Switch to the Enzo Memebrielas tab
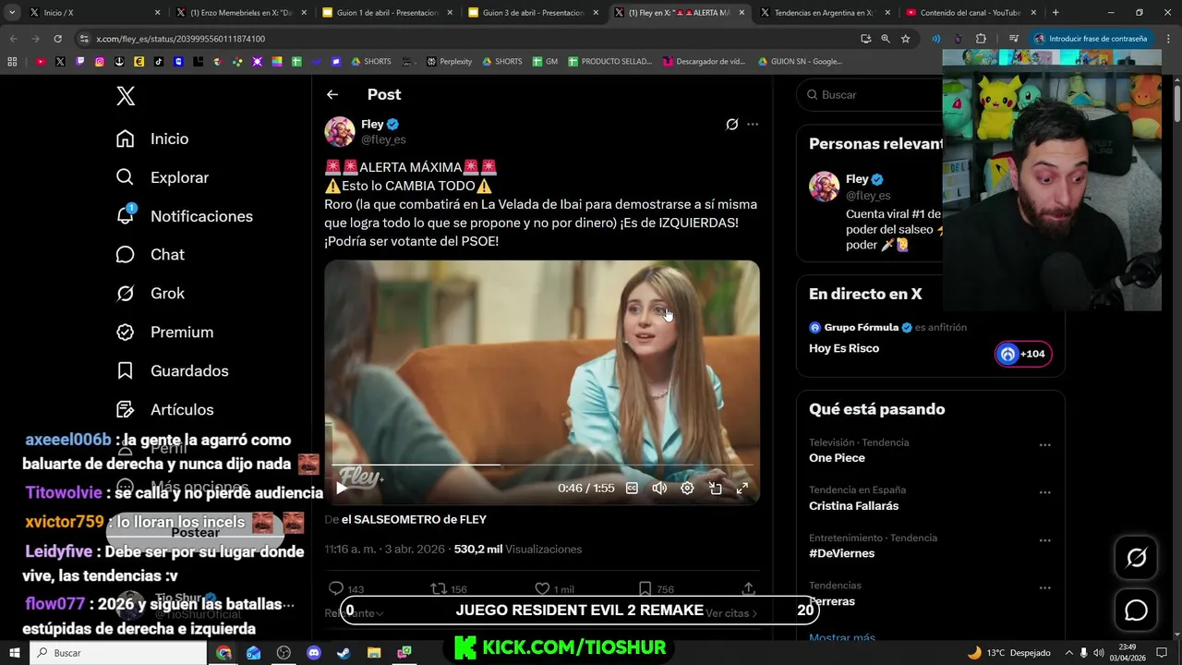1182x665 pixels. pyautogui.click(x=241, y=12)
